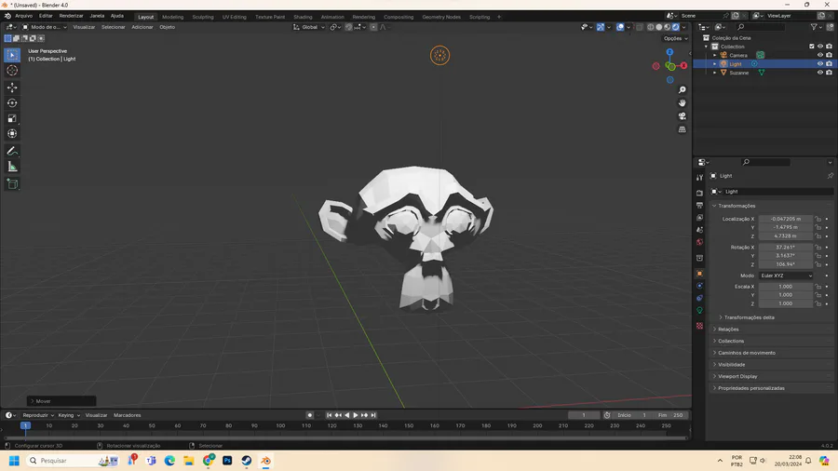Viewport: 838px width, 471px height.
Task: Expand the Visibilidade panel
Action: tap(731, 364)
